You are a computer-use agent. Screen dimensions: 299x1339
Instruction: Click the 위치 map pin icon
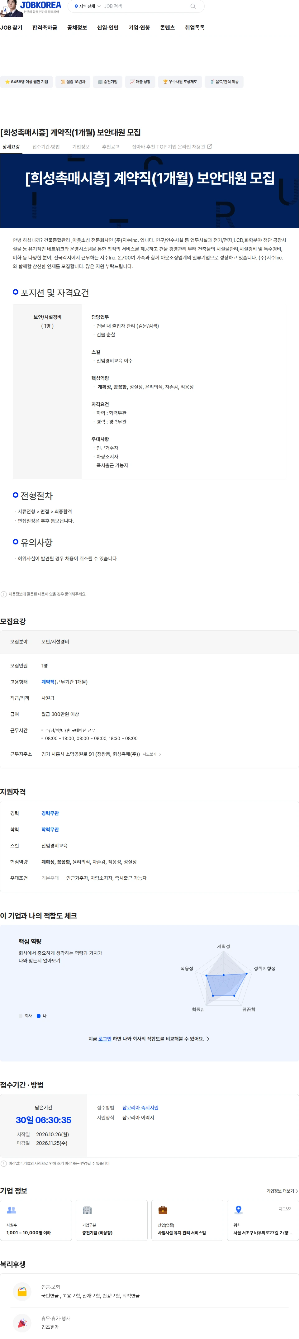pos(239,1210)
